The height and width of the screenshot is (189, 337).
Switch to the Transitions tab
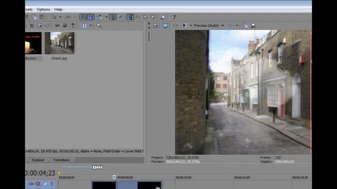(x=61, y=160)
